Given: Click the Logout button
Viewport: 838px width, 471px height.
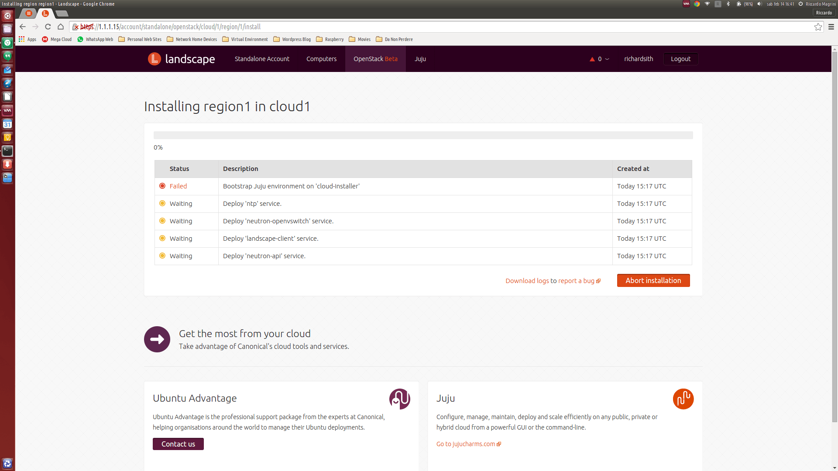Looking at the screenshot, I should pos(680,59).
